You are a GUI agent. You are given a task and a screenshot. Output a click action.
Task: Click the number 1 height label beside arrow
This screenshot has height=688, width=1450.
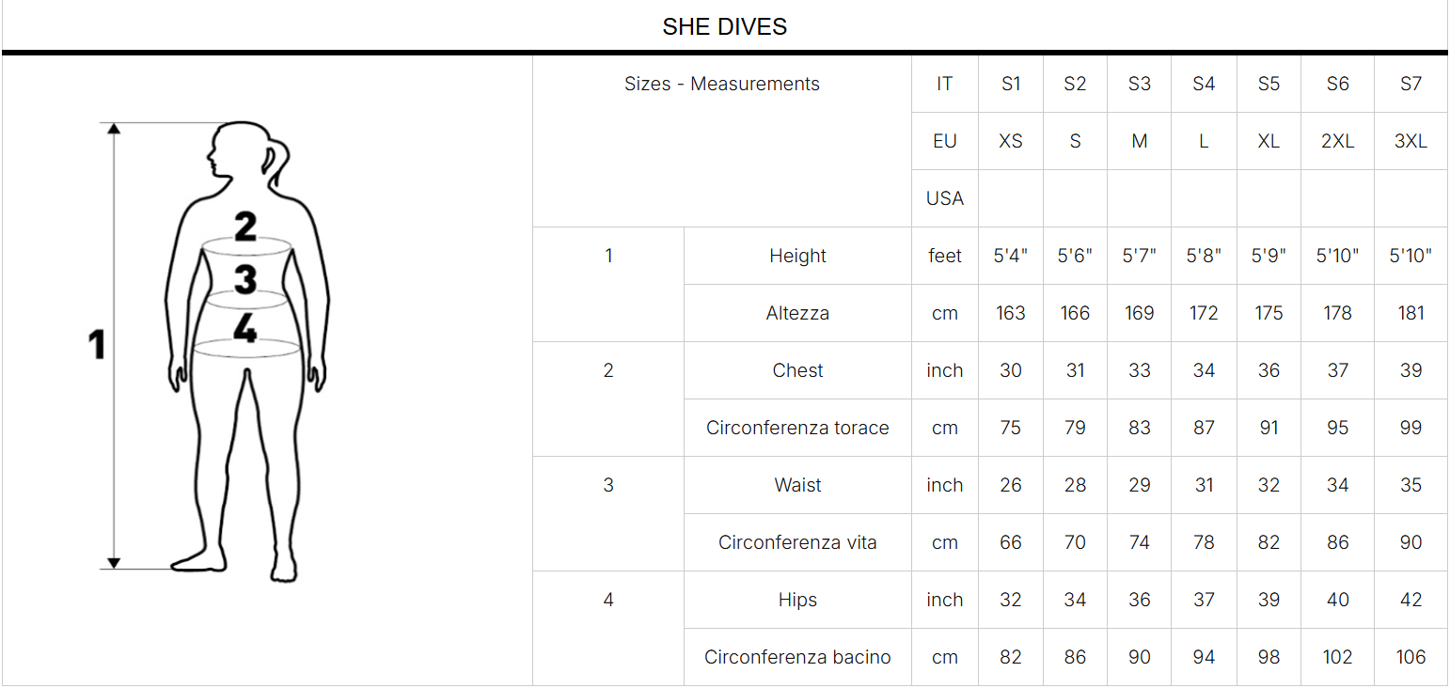[96, 345]
